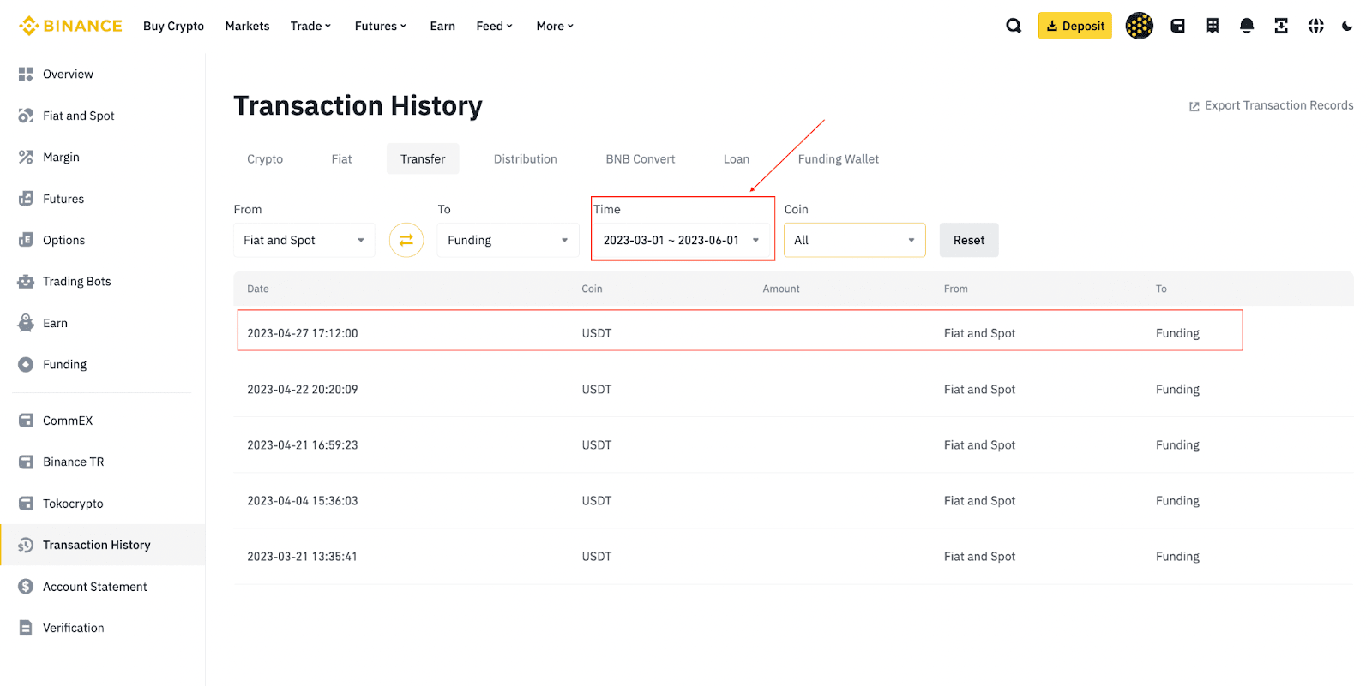Open the Time date range dropdown
Viewport: 1372px width, 686px height.
point(681,240)
